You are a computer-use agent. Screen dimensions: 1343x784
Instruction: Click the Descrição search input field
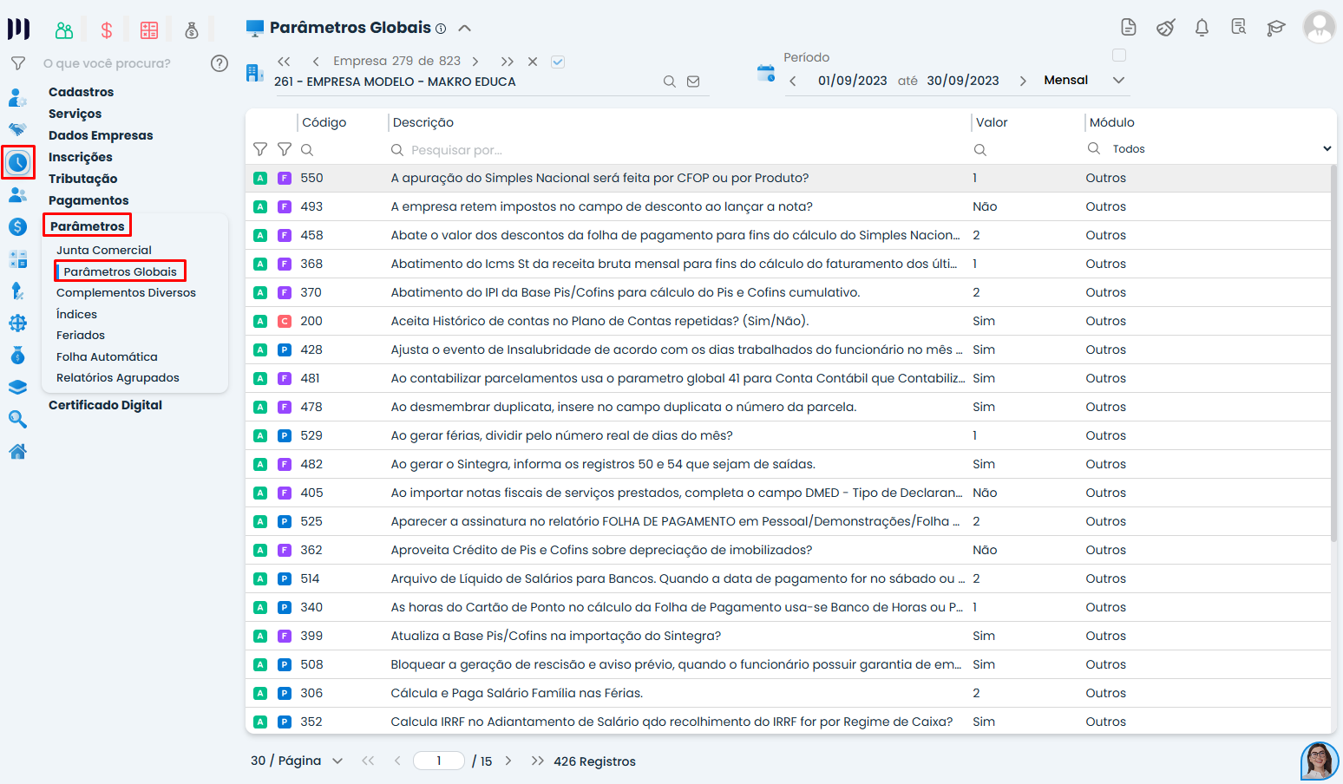point(677,150)
